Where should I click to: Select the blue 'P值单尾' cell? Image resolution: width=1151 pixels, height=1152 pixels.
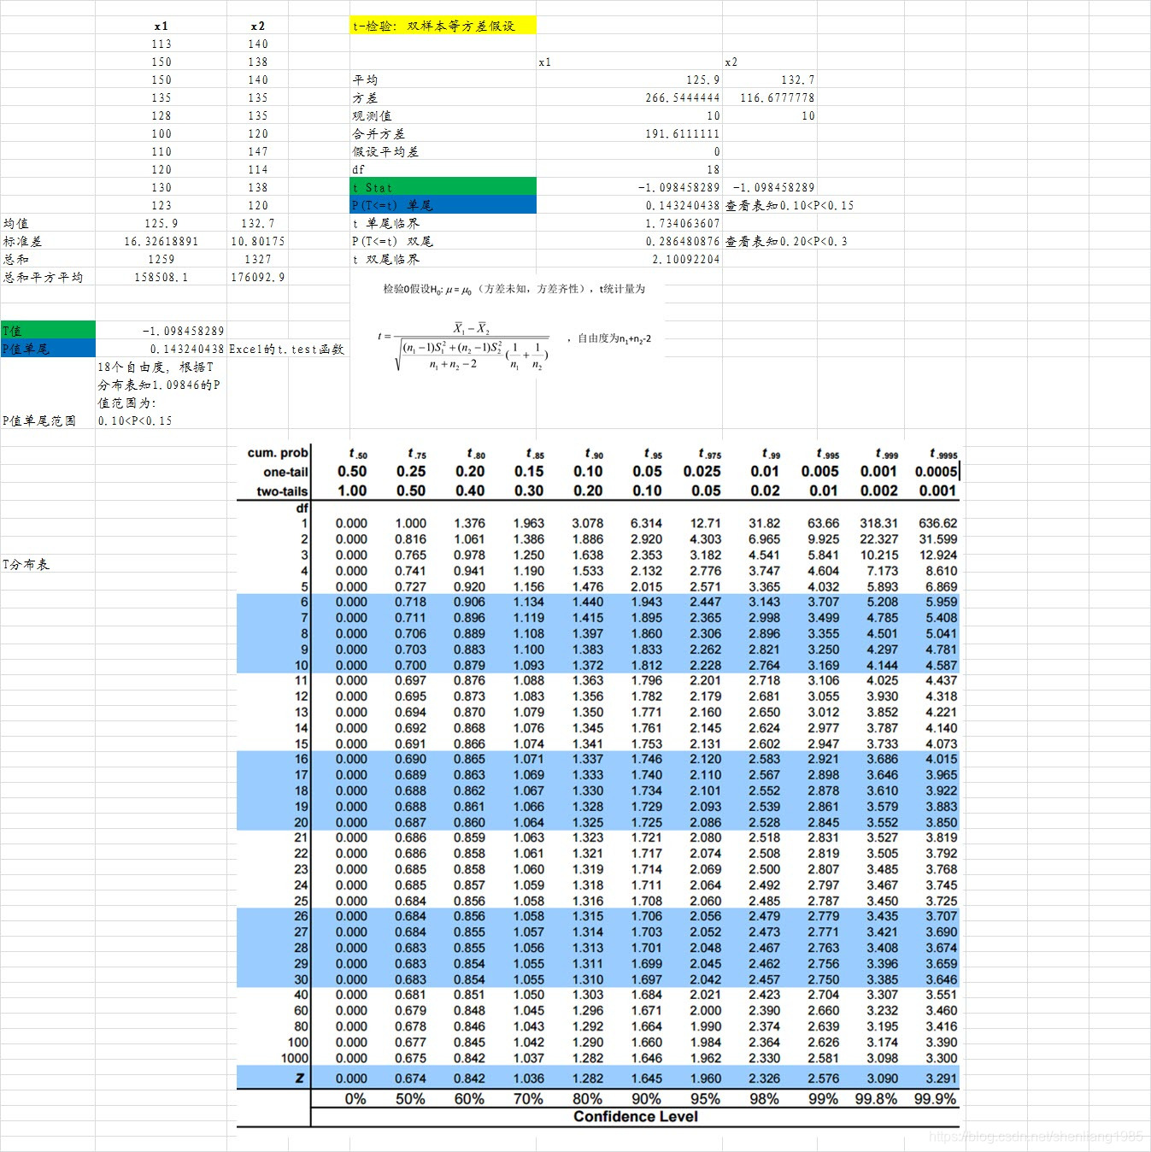[x=48, y=349]
